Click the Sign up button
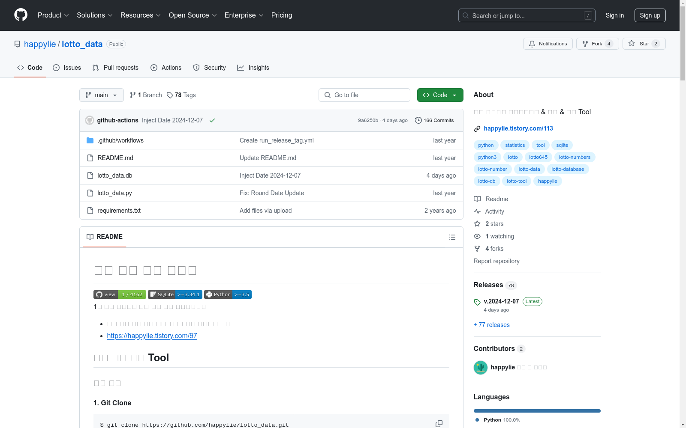The width and height of the screenshot is (686, 428). point(650,15)
